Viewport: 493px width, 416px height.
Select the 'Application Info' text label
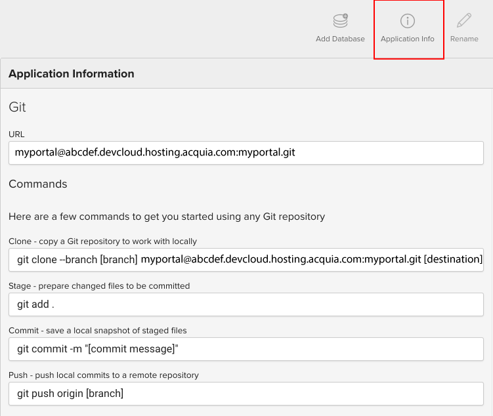click(408, 39)
